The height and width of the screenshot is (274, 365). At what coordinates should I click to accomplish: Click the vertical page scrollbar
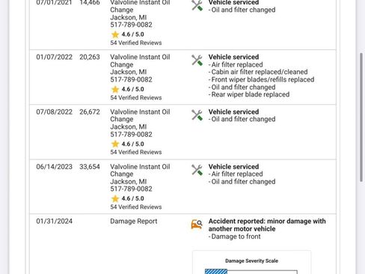[x=361, y=118]
